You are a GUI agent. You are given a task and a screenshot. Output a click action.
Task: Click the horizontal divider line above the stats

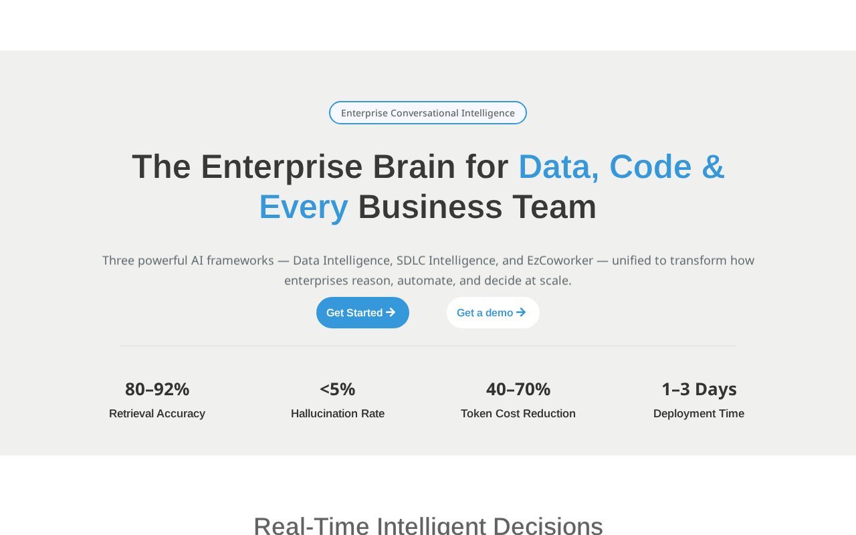(428, 346)
